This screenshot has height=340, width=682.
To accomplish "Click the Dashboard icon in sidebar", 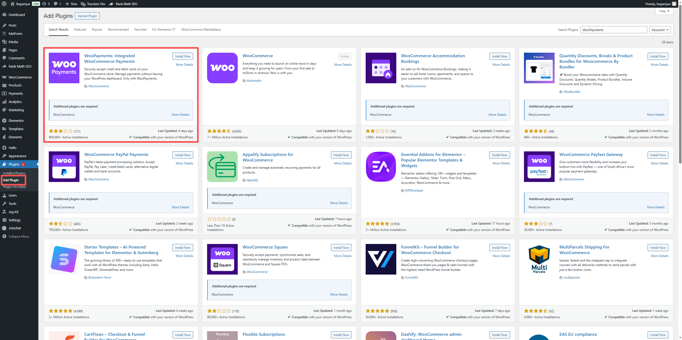I will (x=4, y=15).
